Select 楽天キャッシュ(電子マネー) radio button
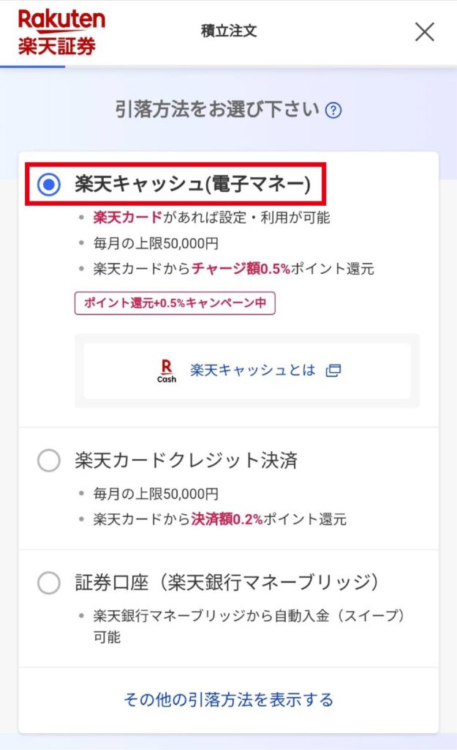This screenshot has height=750, width=457. pyautogui.click(x=49, y=185)
